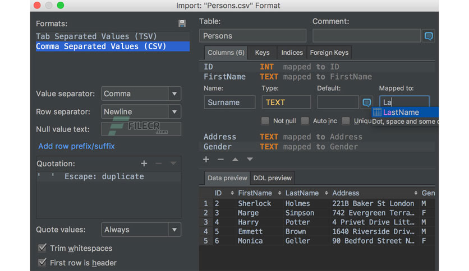Click the Gen column header in preview
This screenshot has height=271, width=469.
pos(428,193)
